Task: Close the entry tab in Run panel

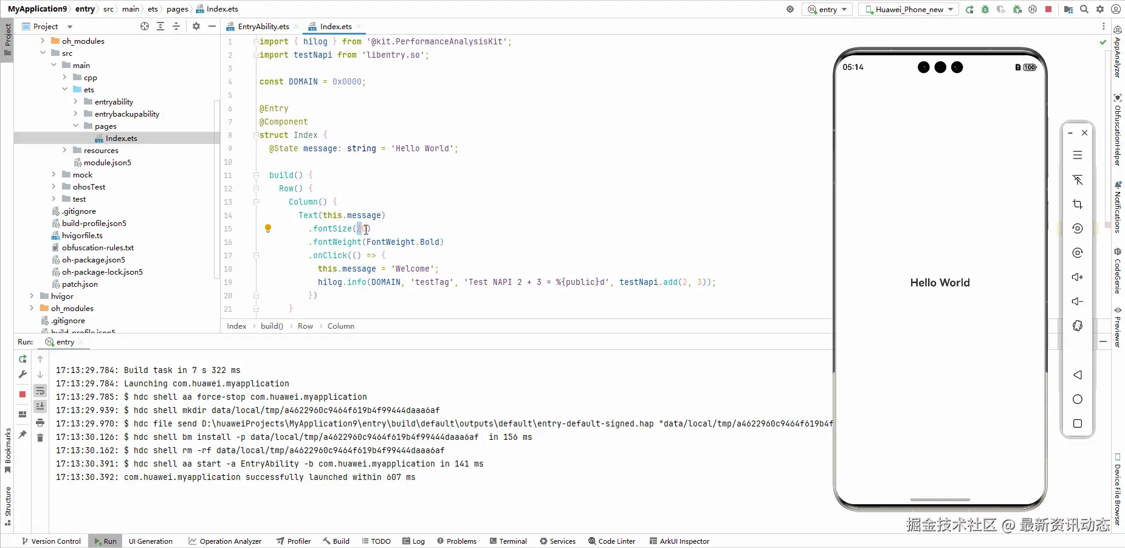Action: [81, 342]
